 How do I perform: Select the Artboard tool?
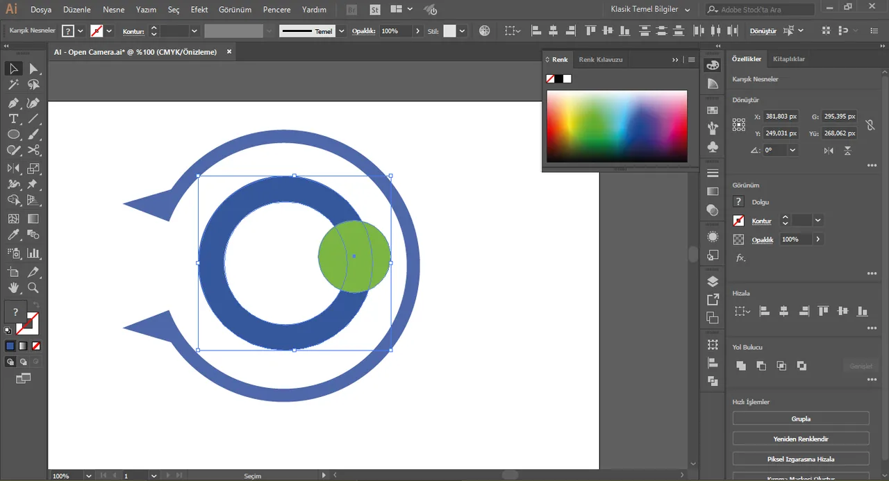[13, 271]
